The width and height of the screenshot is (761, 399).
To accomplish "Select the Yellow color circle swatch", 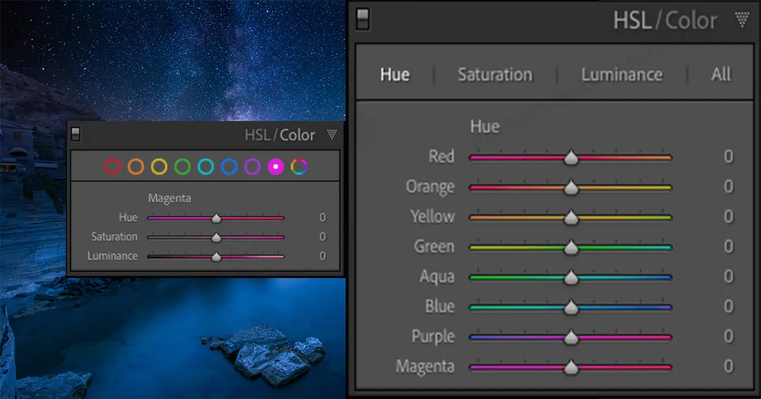I will click(160, 167).
